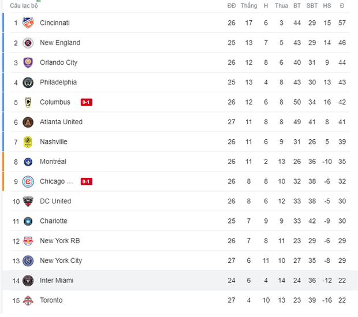This screenshot has height=317, width=358.
Task: Click the Inter Miami crest icon
Action: click(x=28, y=281)
